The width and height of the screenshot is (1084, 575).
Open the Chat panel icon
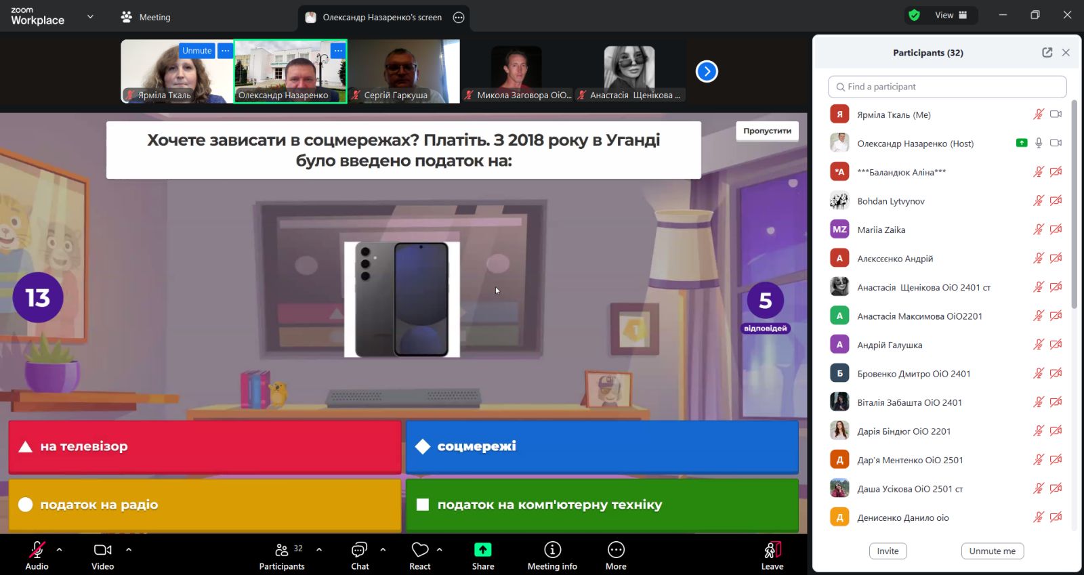(x=359, y=550)
